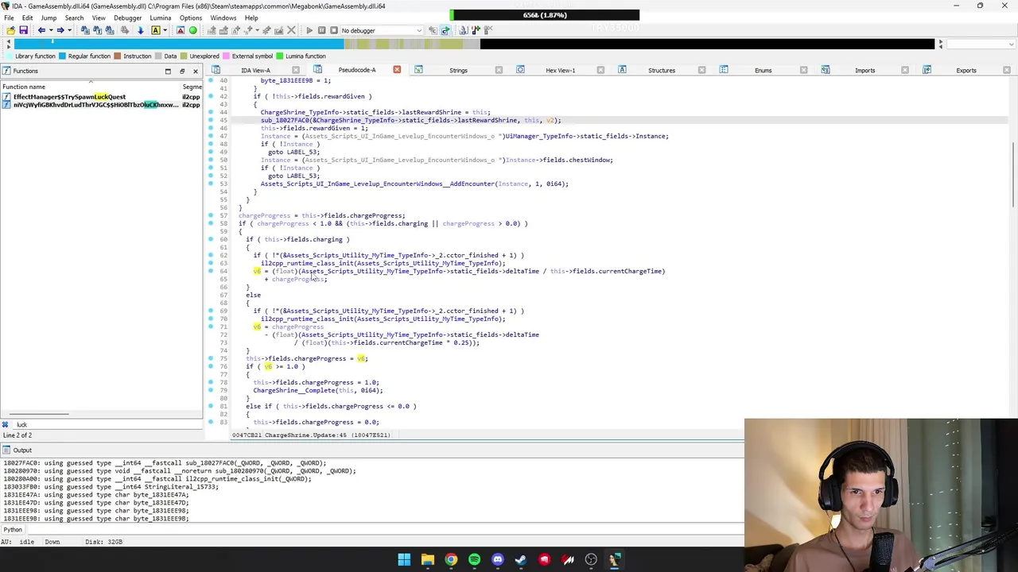Close the Hex View-1 tab

coord(600,70)
